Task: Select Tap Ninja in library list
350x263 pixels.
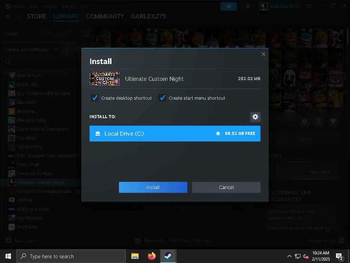Action: [26, 138]
